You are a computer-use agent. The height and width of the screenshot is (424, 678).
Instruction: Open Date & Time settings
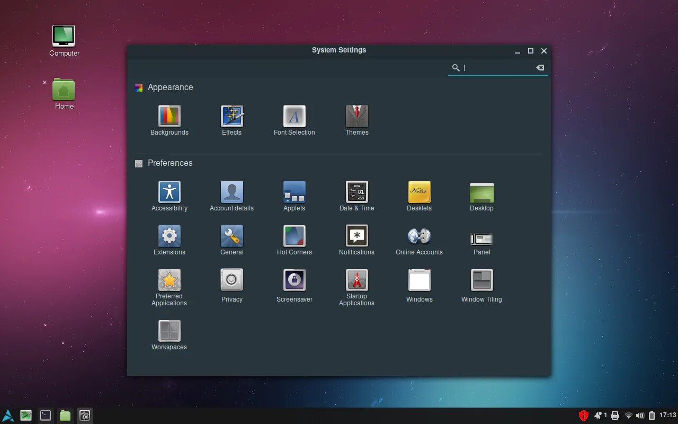point(357,196)
